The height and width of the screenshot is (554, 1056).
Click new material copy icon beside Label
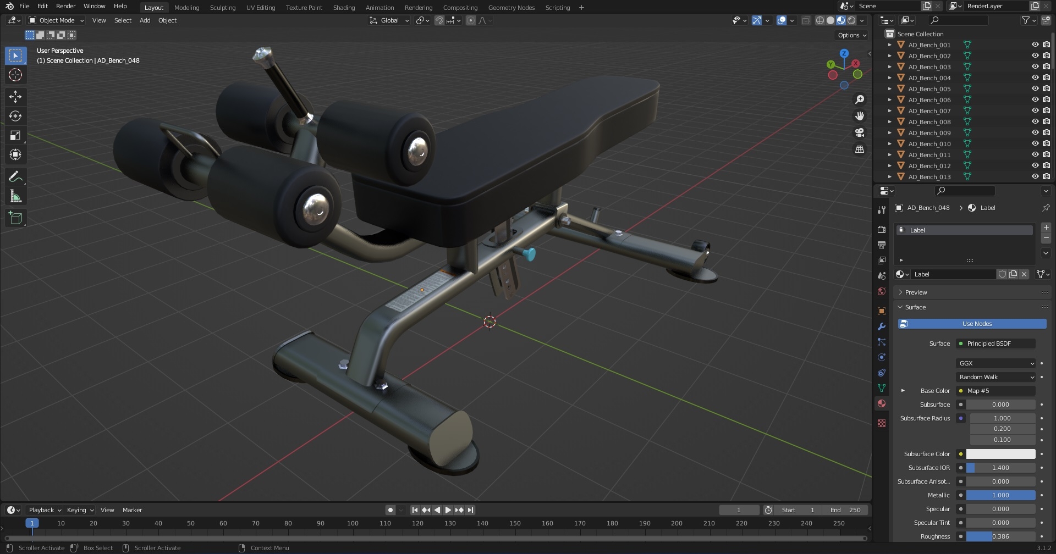click(x=1013, y=274)
